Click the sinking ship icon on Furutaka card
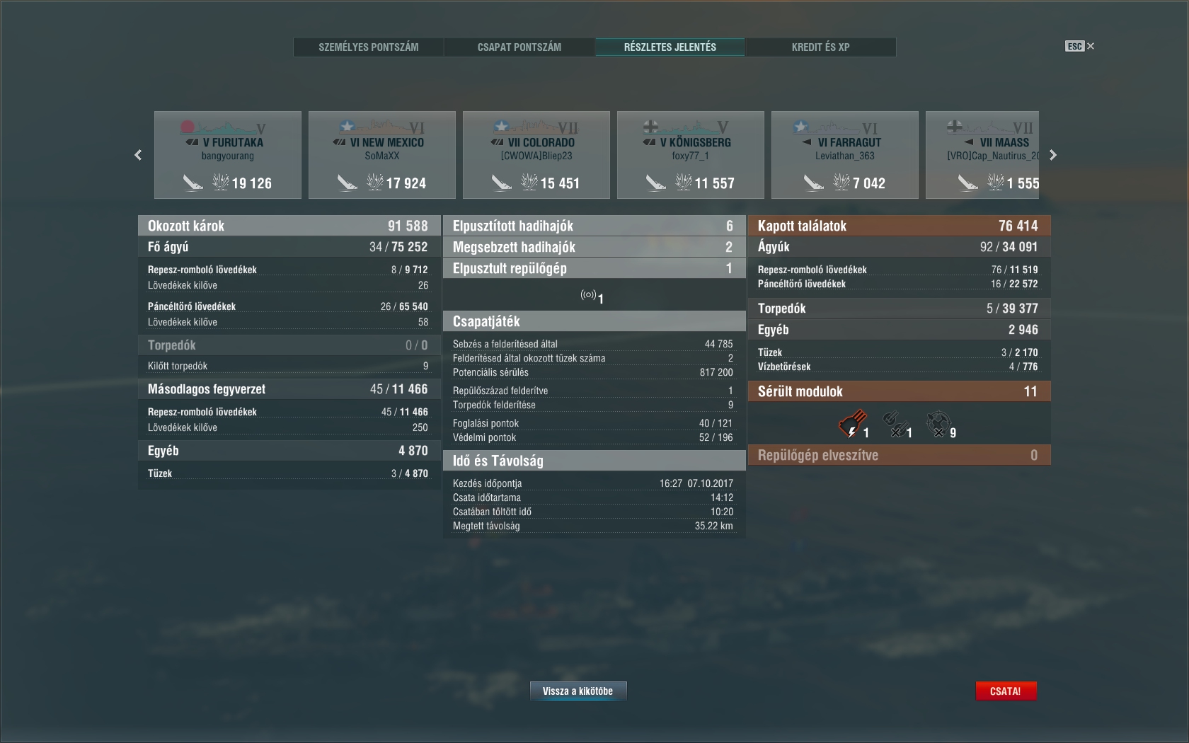Screen dimensions: 1189x743 click(x=193, y=183)
